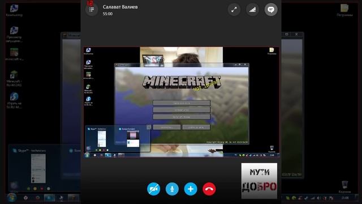Open the Recycle Bin on shared desktop
This screenshot has height=204, width=362.
pos(271,149)
